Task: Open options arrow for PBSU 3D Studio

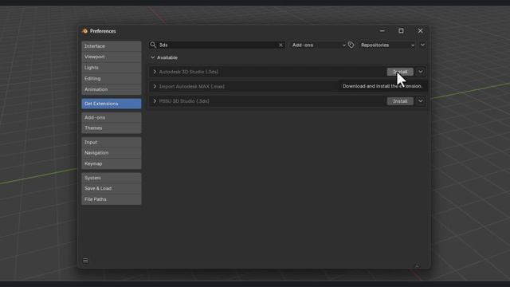Action: (421, 101)
